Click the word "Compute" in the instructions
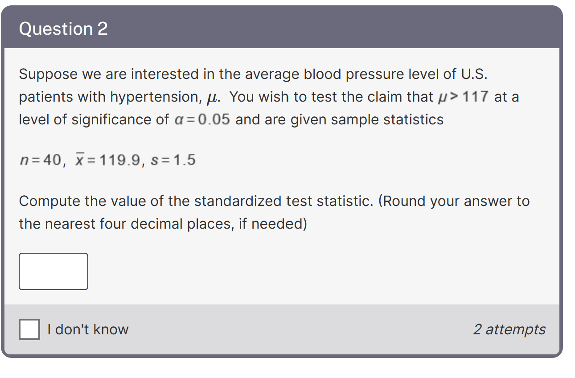 click(x=49, y=201)
